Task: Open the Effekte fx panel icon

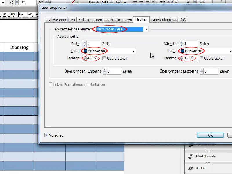Action: pos(191,168)
